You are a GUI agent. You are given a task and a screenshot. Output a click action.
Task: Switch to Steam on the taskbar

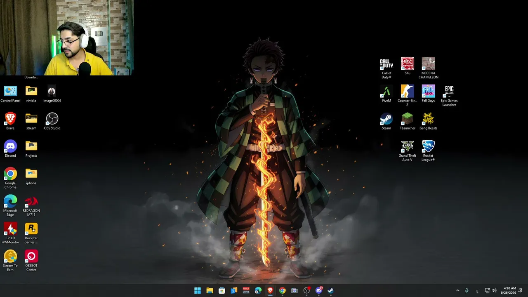click(x=330, y=290)
